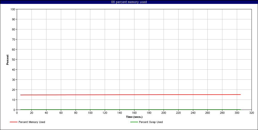Screen dimensions: 258x130
Task: Click the green legend line swatch
Action: [x=134, y=122]
